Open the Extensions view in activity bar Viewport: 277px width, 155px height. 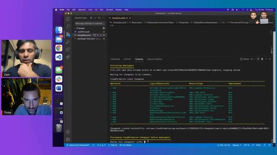[x=68, y=50]
